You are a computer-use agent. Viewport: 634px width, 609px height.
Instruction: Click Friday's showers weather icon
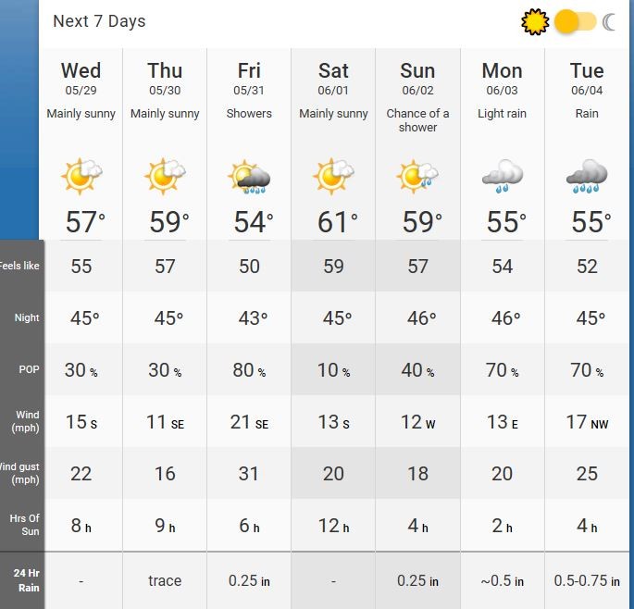pos(250,176)
